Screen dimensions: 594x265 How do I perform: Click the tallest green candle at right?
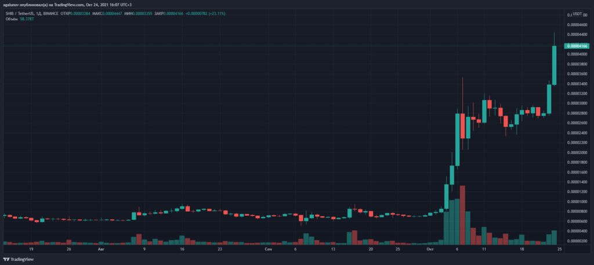click(x=554, y=65)
